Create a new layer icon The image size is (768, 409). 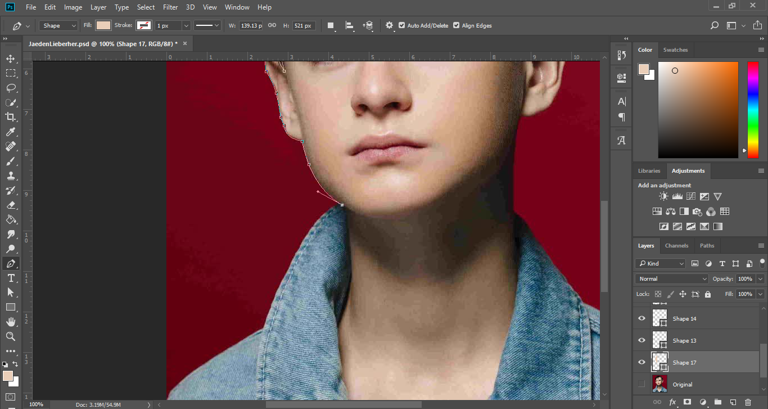(733, 402)
